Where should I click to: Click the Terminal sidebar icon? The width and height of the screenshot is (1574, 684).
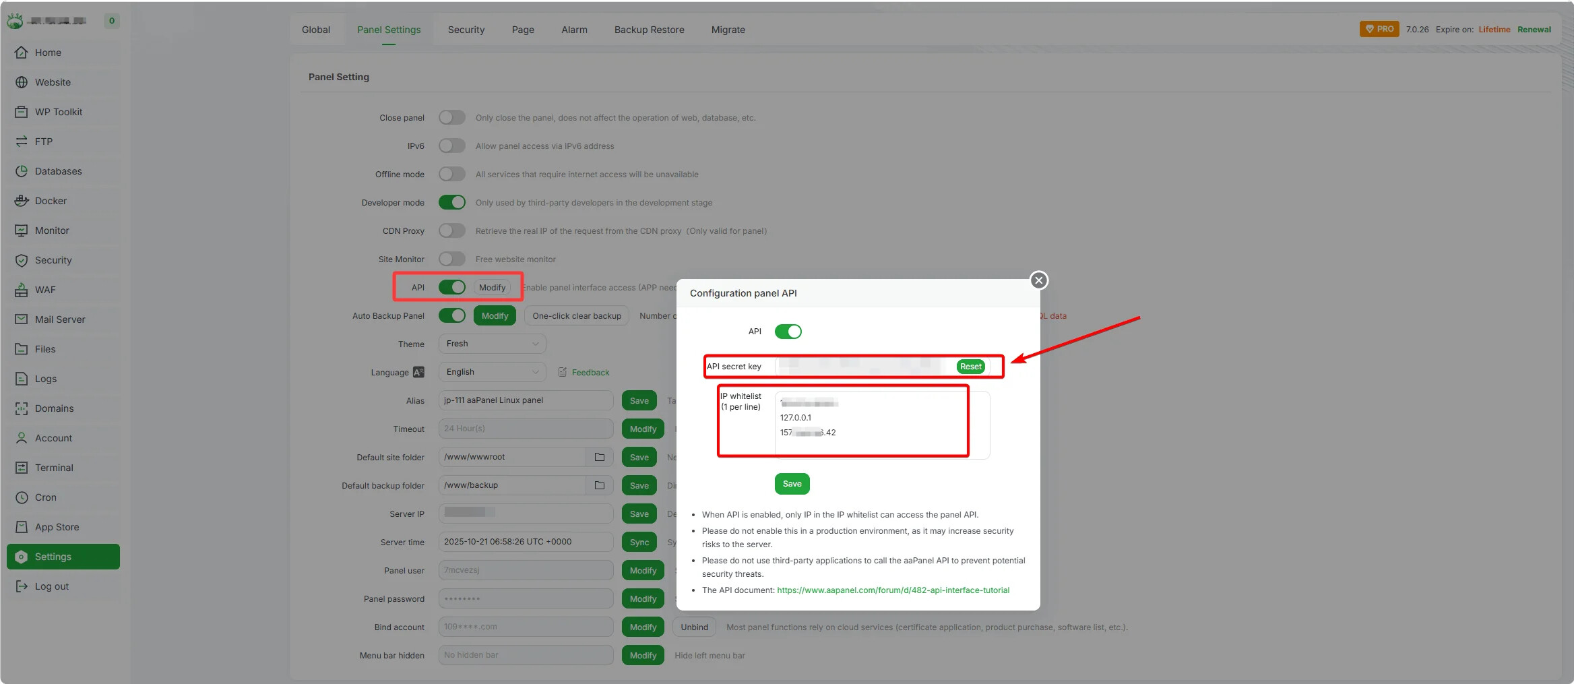coord(22,468)
